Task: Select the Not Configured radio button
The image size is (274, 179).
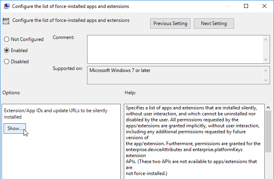Action: point(6,39)
